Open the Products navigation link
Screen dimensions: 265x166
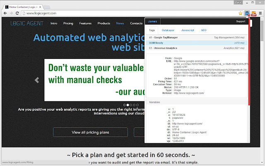click(104, 23)
